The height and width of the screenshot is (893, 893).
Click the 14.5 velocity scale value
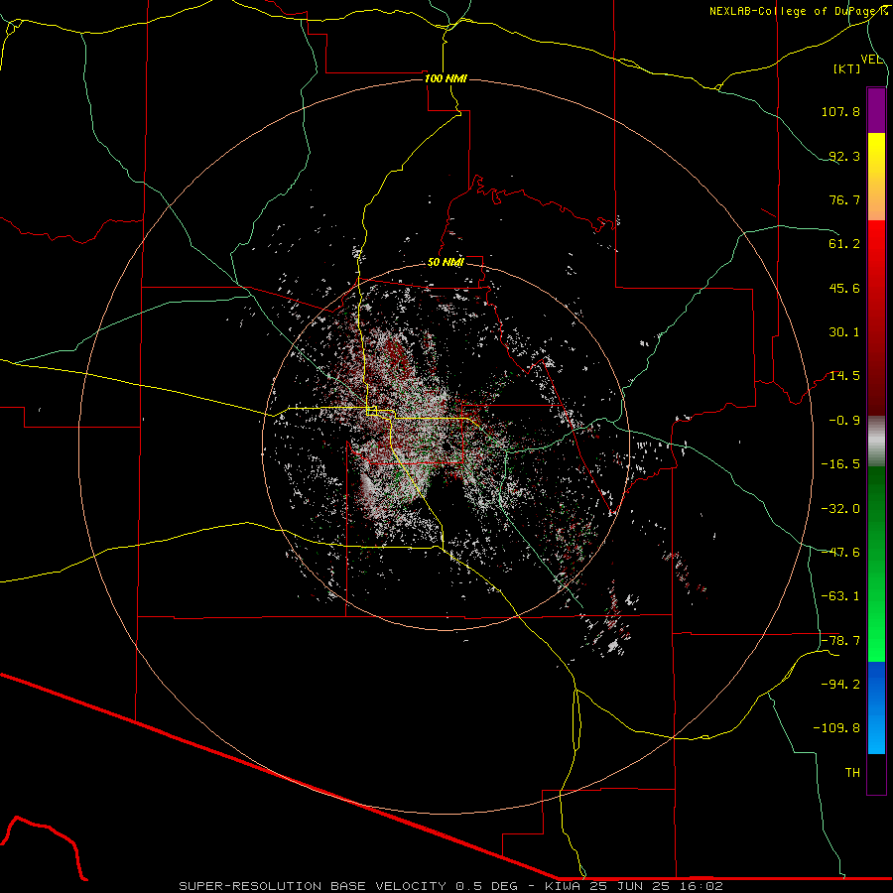(844, 376)
